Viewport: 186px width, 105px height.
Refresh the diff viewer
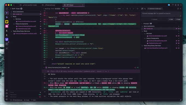click(138, 9)
